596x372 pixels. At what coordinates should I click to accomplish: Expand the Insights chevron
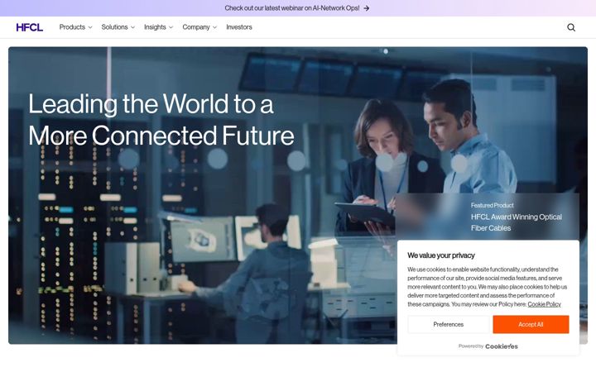click(x=171, y=27)
